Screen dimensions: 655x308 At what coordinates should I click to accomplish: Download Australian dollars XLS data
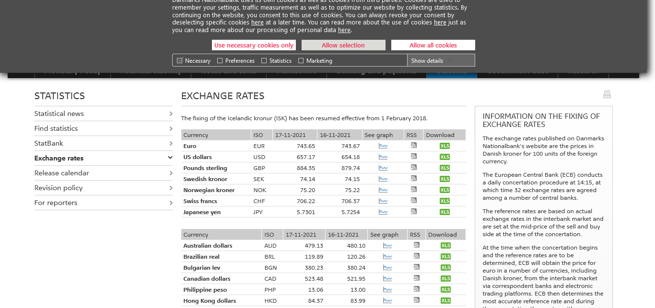pyautogui.click(x=445, y=246)
